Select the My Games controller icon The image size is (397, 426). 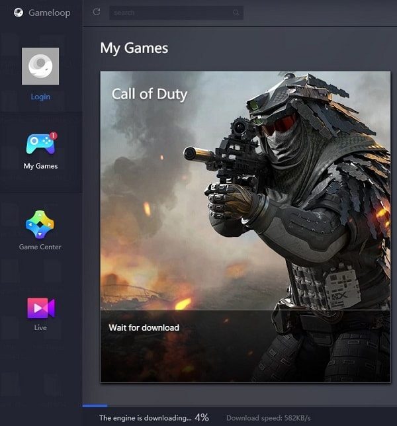[40, 144]
